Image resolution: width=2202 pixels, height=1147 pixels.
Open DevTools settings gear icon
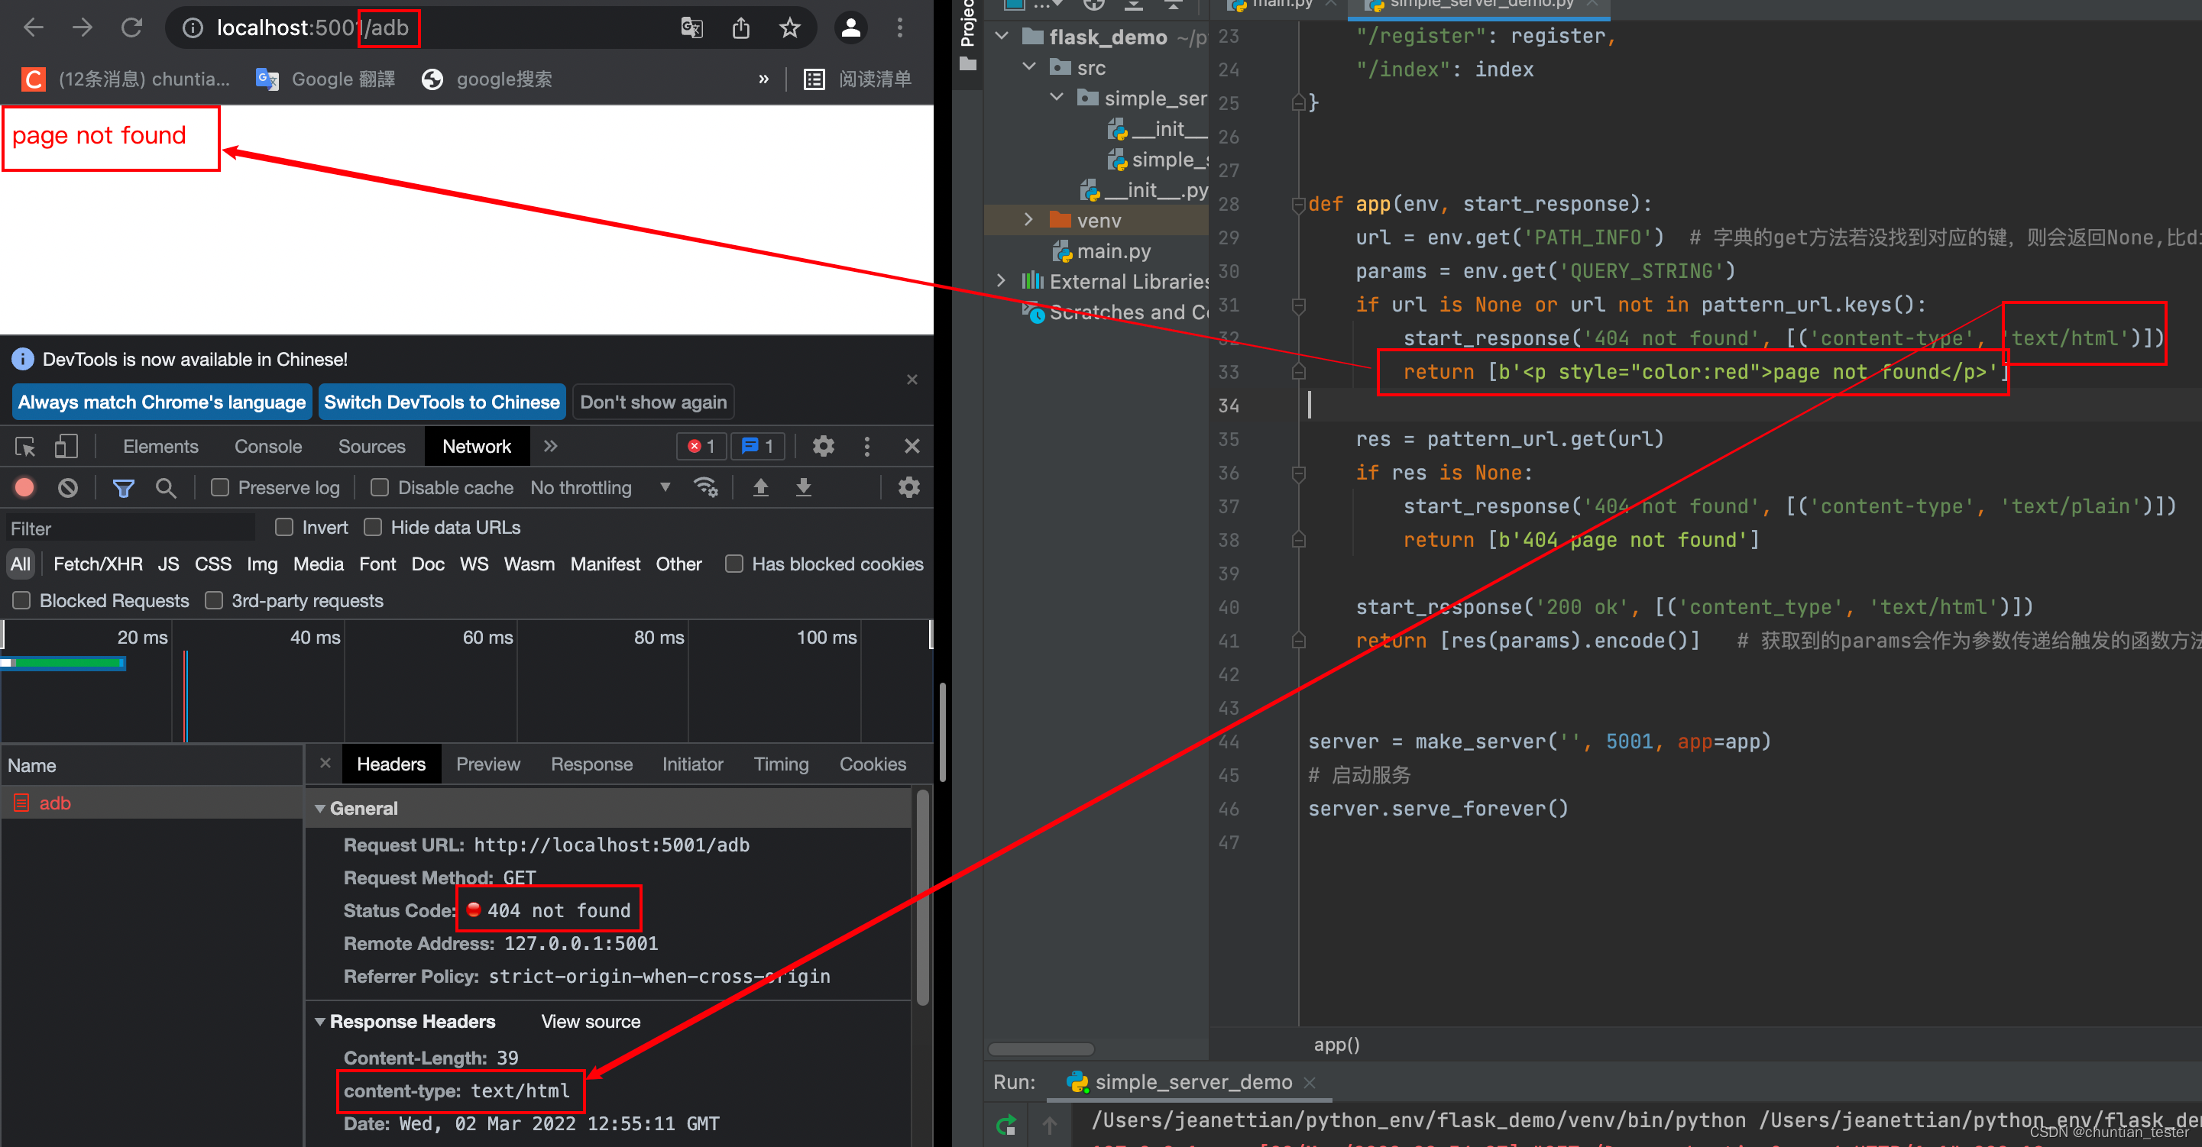[x=822, y=446]
